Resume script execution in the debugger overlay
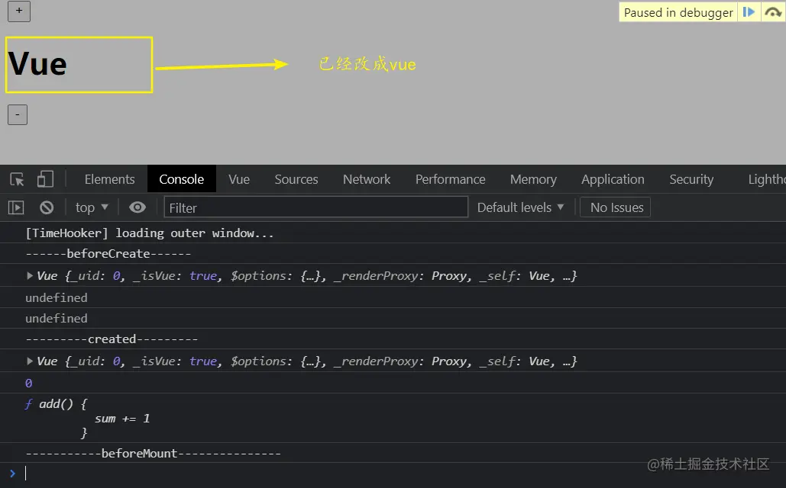Screen dimensions: 786x488 749,12
